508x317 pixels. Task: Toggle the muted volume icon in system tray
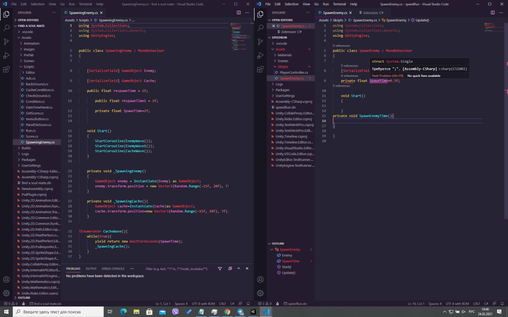pos(464,311)
